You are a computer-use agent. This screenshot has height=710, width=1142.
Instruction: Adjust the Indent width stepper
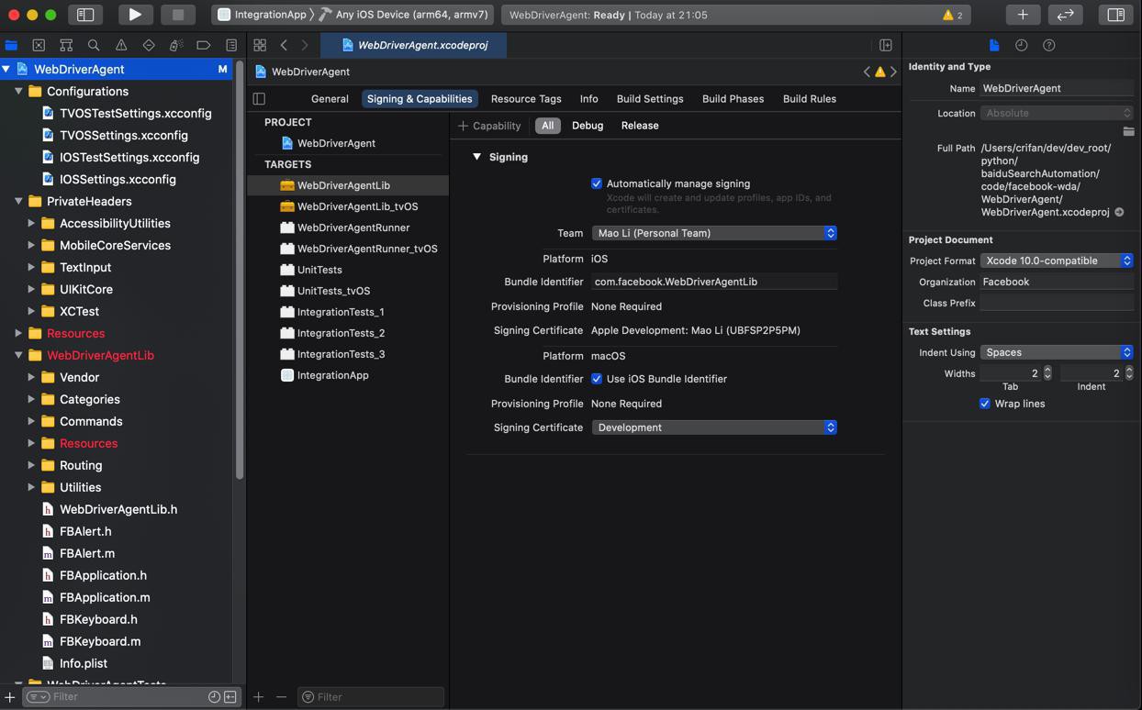pyautogui.click(x=1129, y=373)
